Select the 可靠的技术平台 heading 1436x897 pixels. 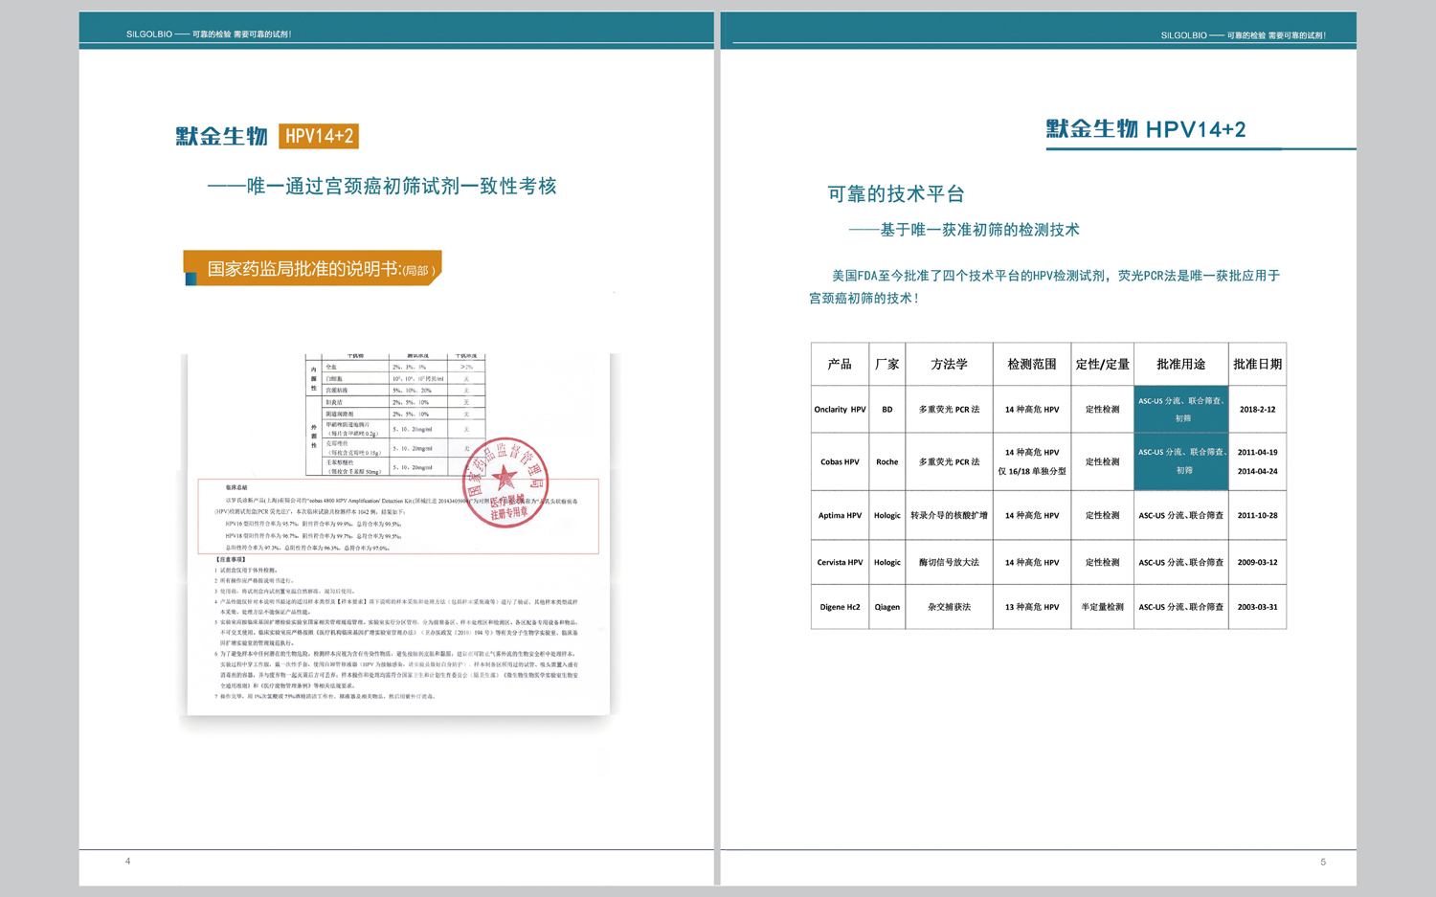895,193
